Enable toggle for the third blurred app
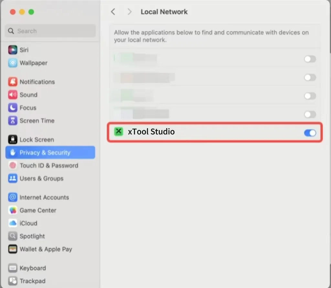331x288 pixels. pyautogui.click(x=310, y=96)
